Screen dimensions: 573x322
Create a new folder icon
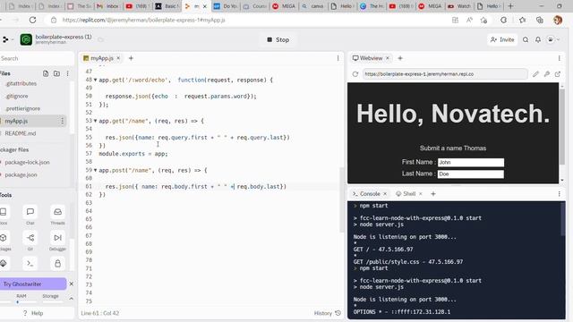(56, 73)
